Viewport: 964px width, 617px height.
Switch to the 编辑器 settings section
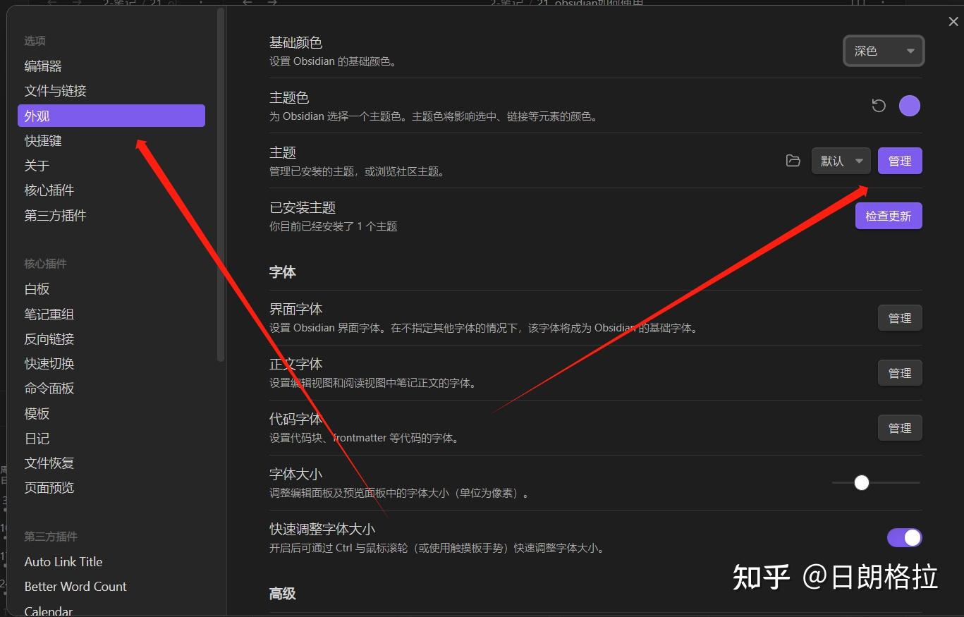click(43, 66)
